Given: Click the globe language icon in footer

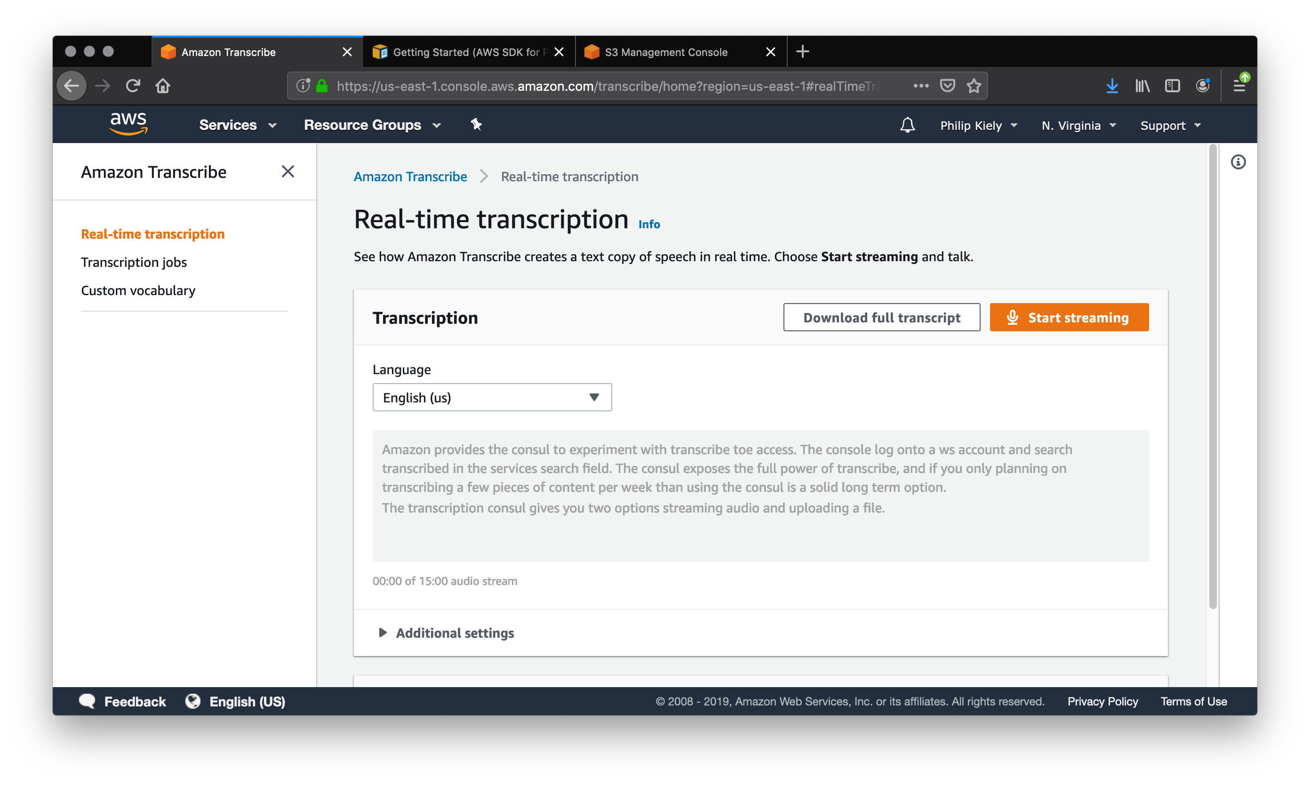Looking at the screenshot, I should pos(192,701).
